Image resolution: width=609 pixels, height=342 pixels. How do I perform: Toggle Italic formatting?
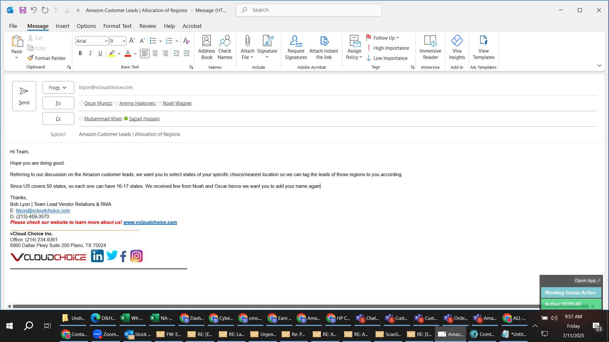click(x=90, y=54)
